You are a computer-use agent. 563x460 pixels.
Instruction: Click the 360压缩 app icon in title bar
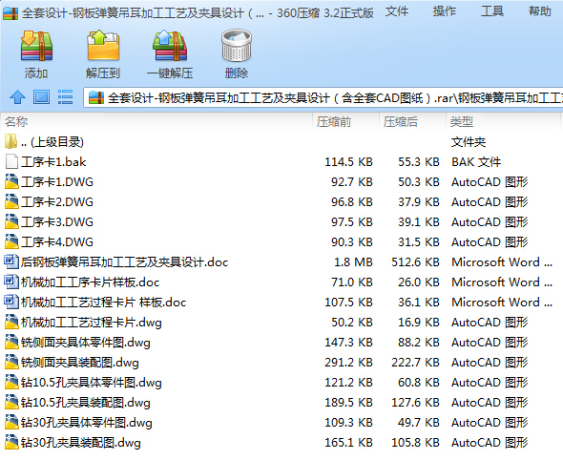click(x=10, y=13)
